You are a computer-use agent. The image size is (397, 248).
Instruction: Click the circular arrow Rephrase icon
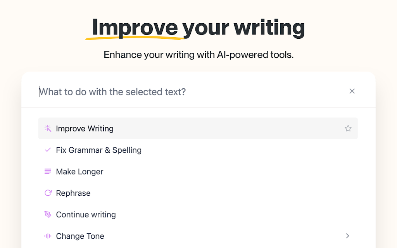tap(48, 193)
